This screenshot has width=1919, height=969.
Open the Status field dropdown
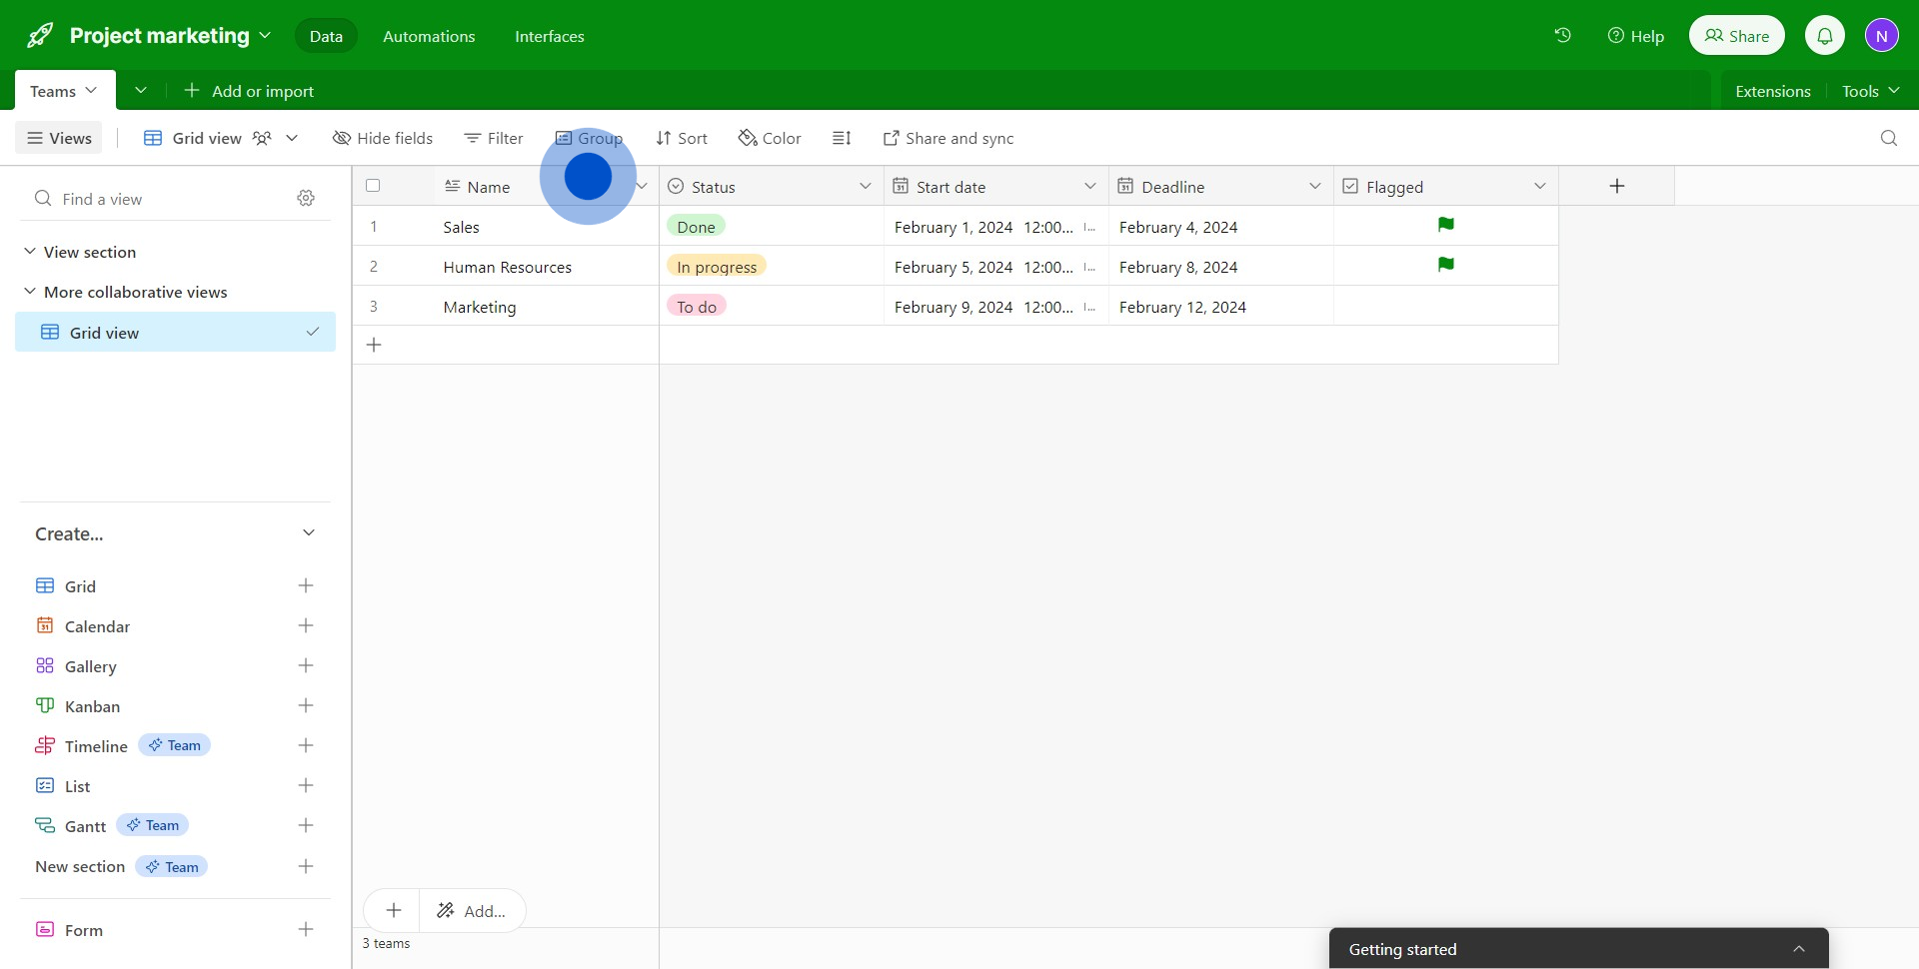pos(865,187)
